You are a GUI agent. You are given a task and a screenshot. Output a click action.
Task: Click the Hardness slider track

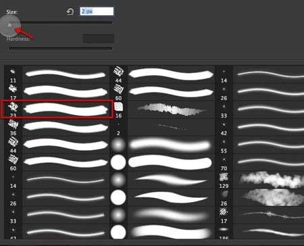[x=60, y=49]
